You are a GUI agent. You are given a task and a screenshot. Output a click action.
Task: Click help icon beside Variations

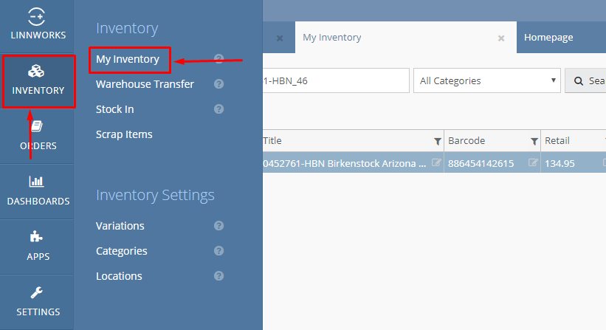tap(218, 226)
